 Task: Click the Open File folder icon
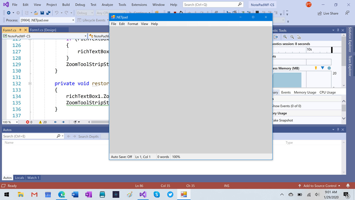36,13
